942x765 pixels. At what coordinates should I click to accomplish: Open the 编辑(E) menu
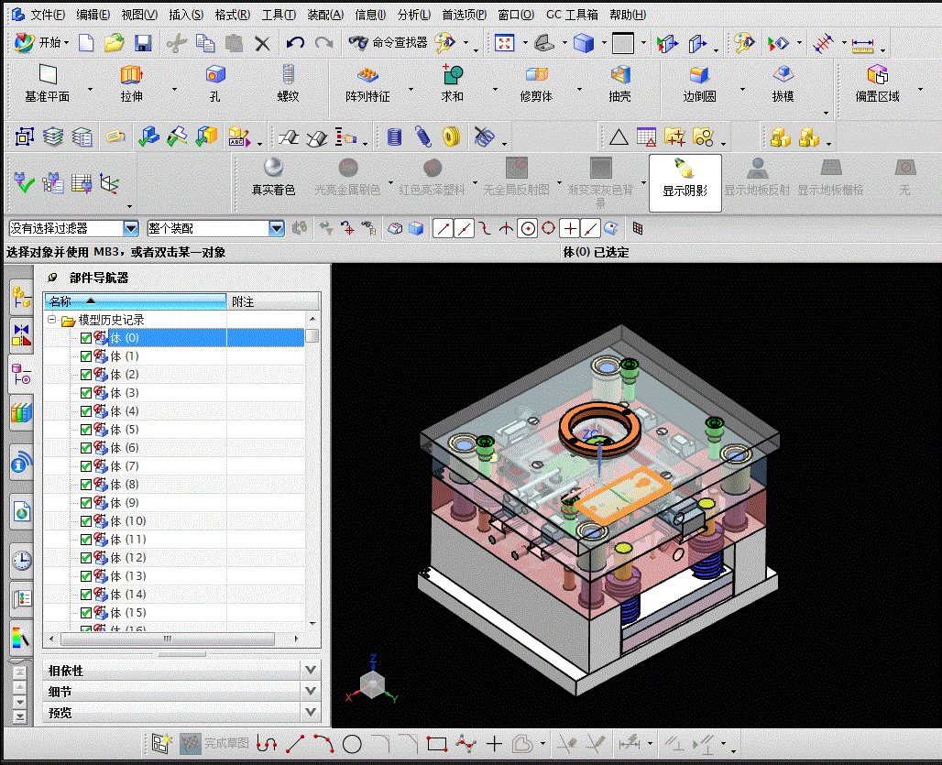tap(93, 15)
